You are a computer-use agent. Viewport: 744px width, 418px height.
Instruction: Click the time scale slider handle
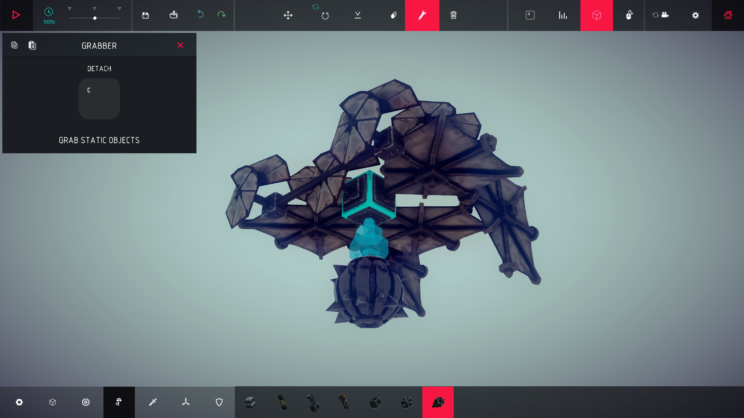(95, 18)
